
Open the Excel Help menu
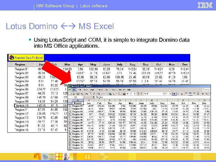coord(129,90)
